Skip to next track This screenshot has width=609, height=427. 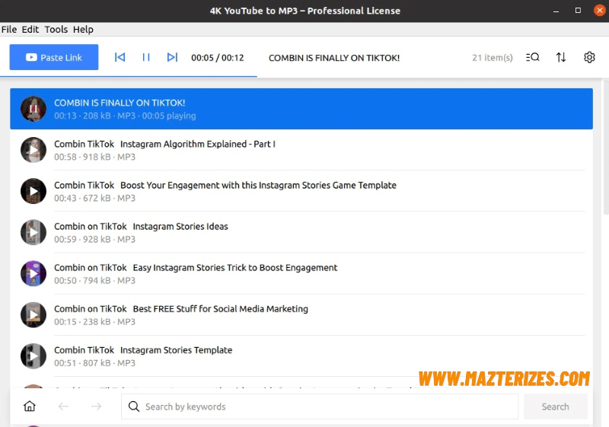click(x=172, y=57)
